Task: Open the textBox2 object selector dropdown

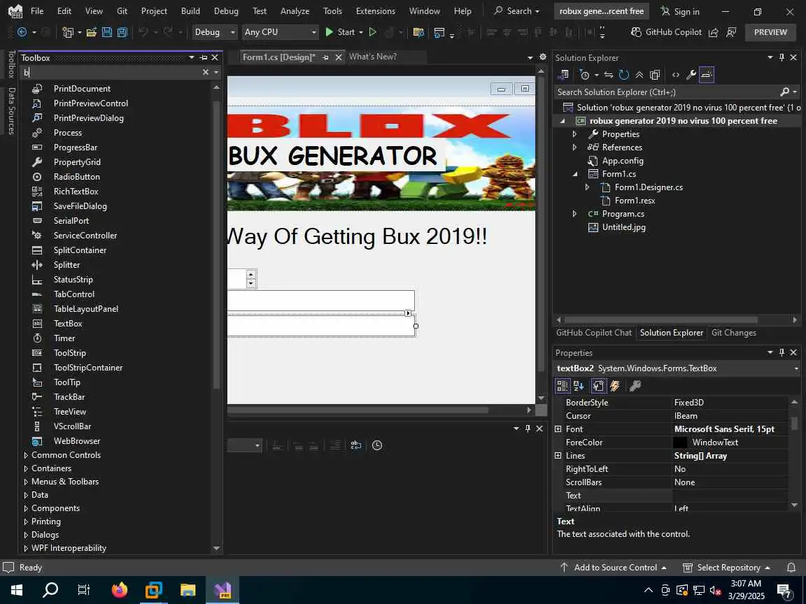Action: 796,368
